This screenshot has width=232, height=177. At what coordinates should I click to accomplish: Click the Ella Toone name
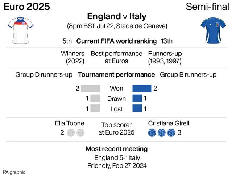click(70, 123)
